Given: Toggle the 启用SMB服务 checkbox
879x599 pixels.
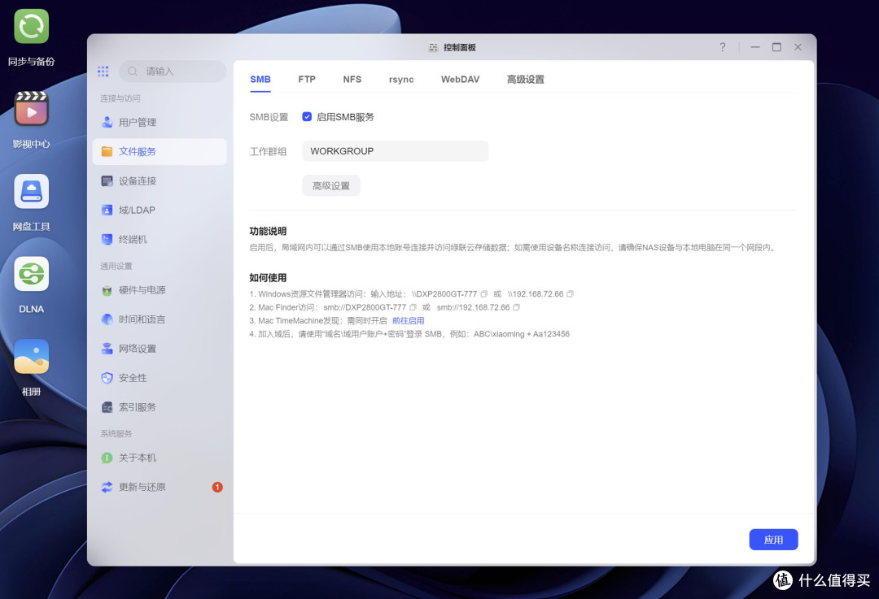Looking at the screenshot, I should 307,116.
